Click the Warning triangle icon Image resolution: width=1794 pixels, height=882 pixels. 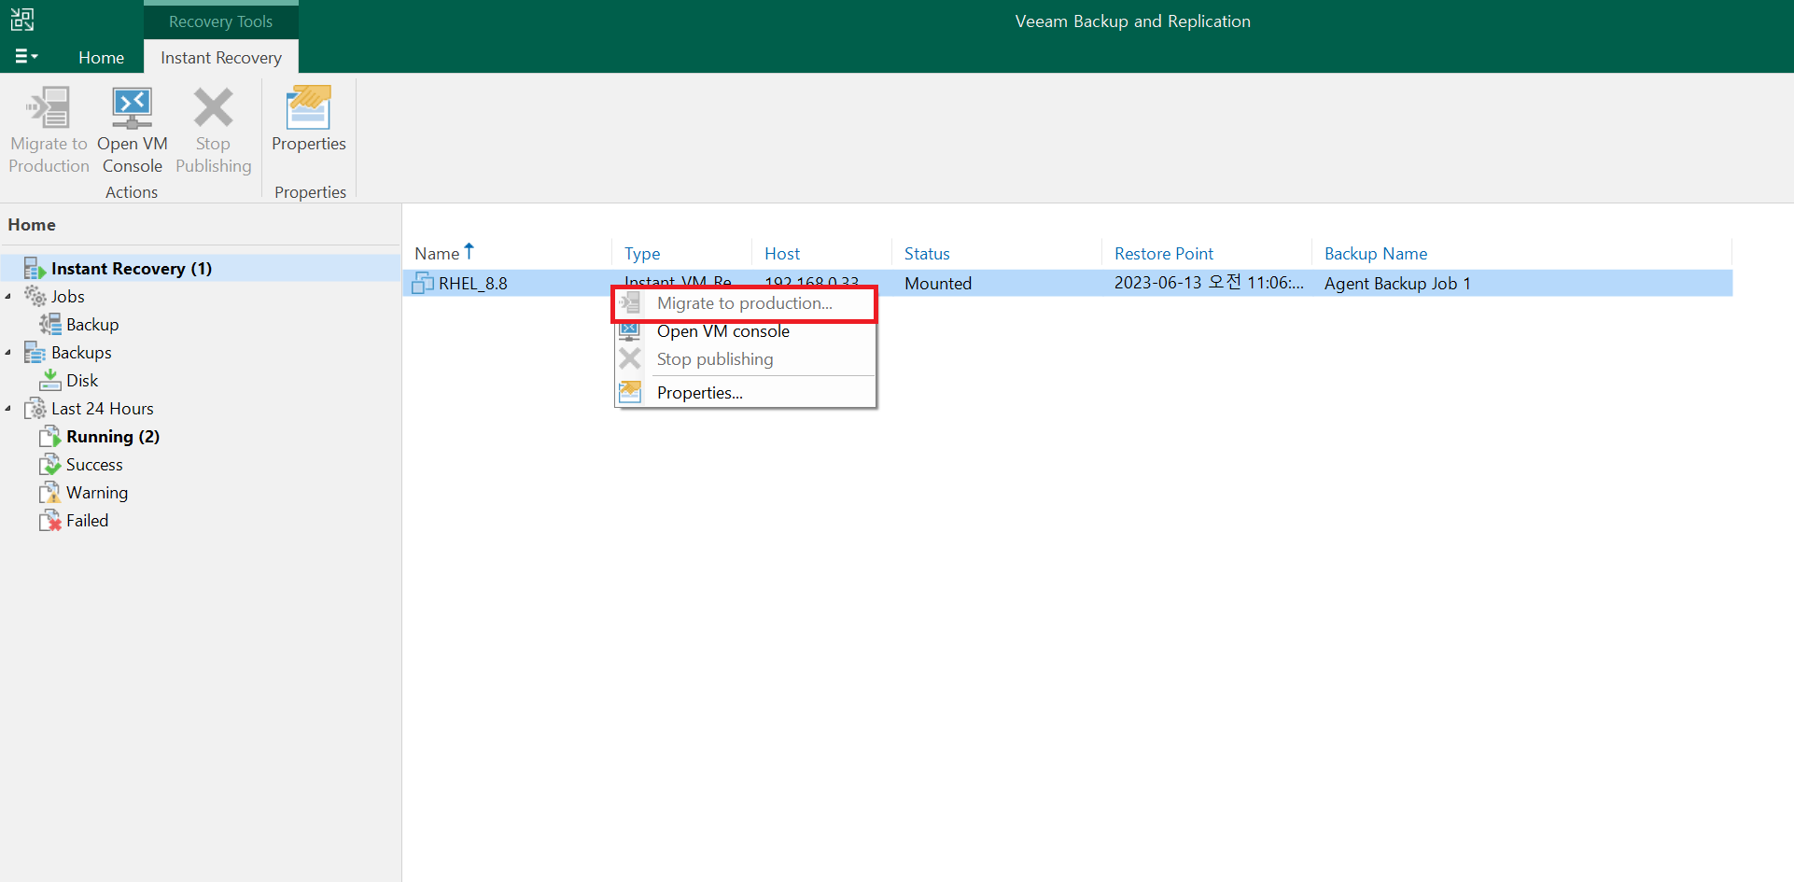click(x=50, y=493)
